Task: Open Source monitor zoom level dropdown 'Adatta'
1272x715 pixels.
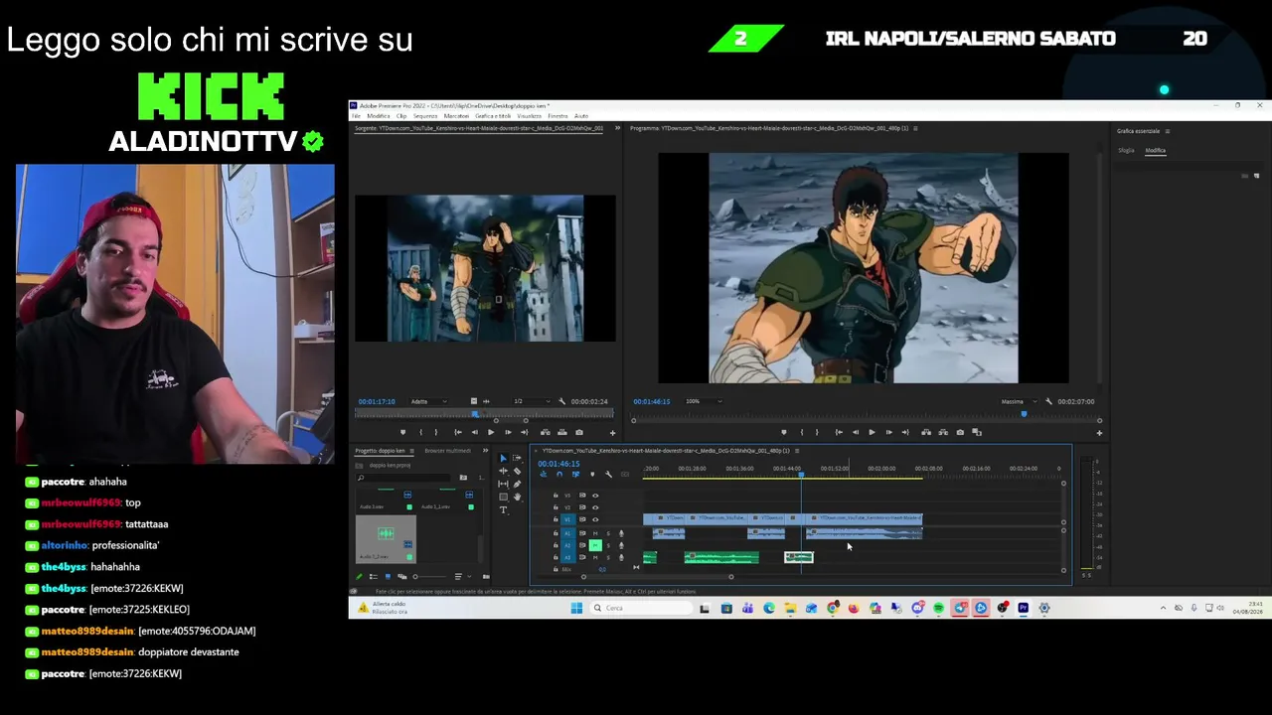Action: [x=428, y=401]
